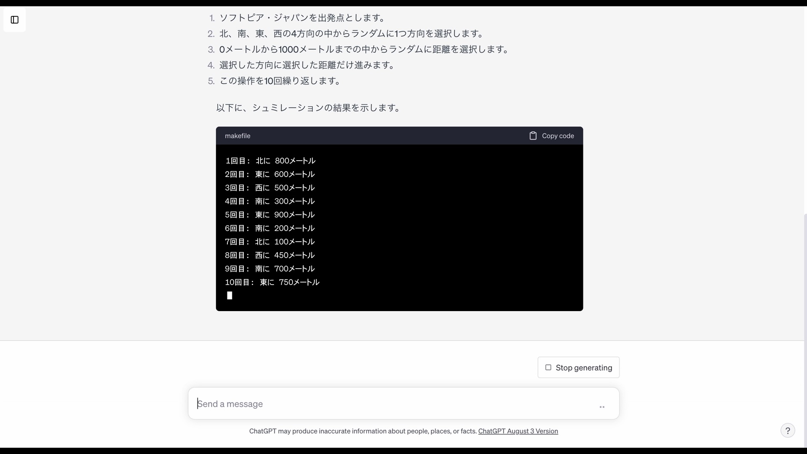Click the 5回目 東に 900メートル line

pos(269,215)
